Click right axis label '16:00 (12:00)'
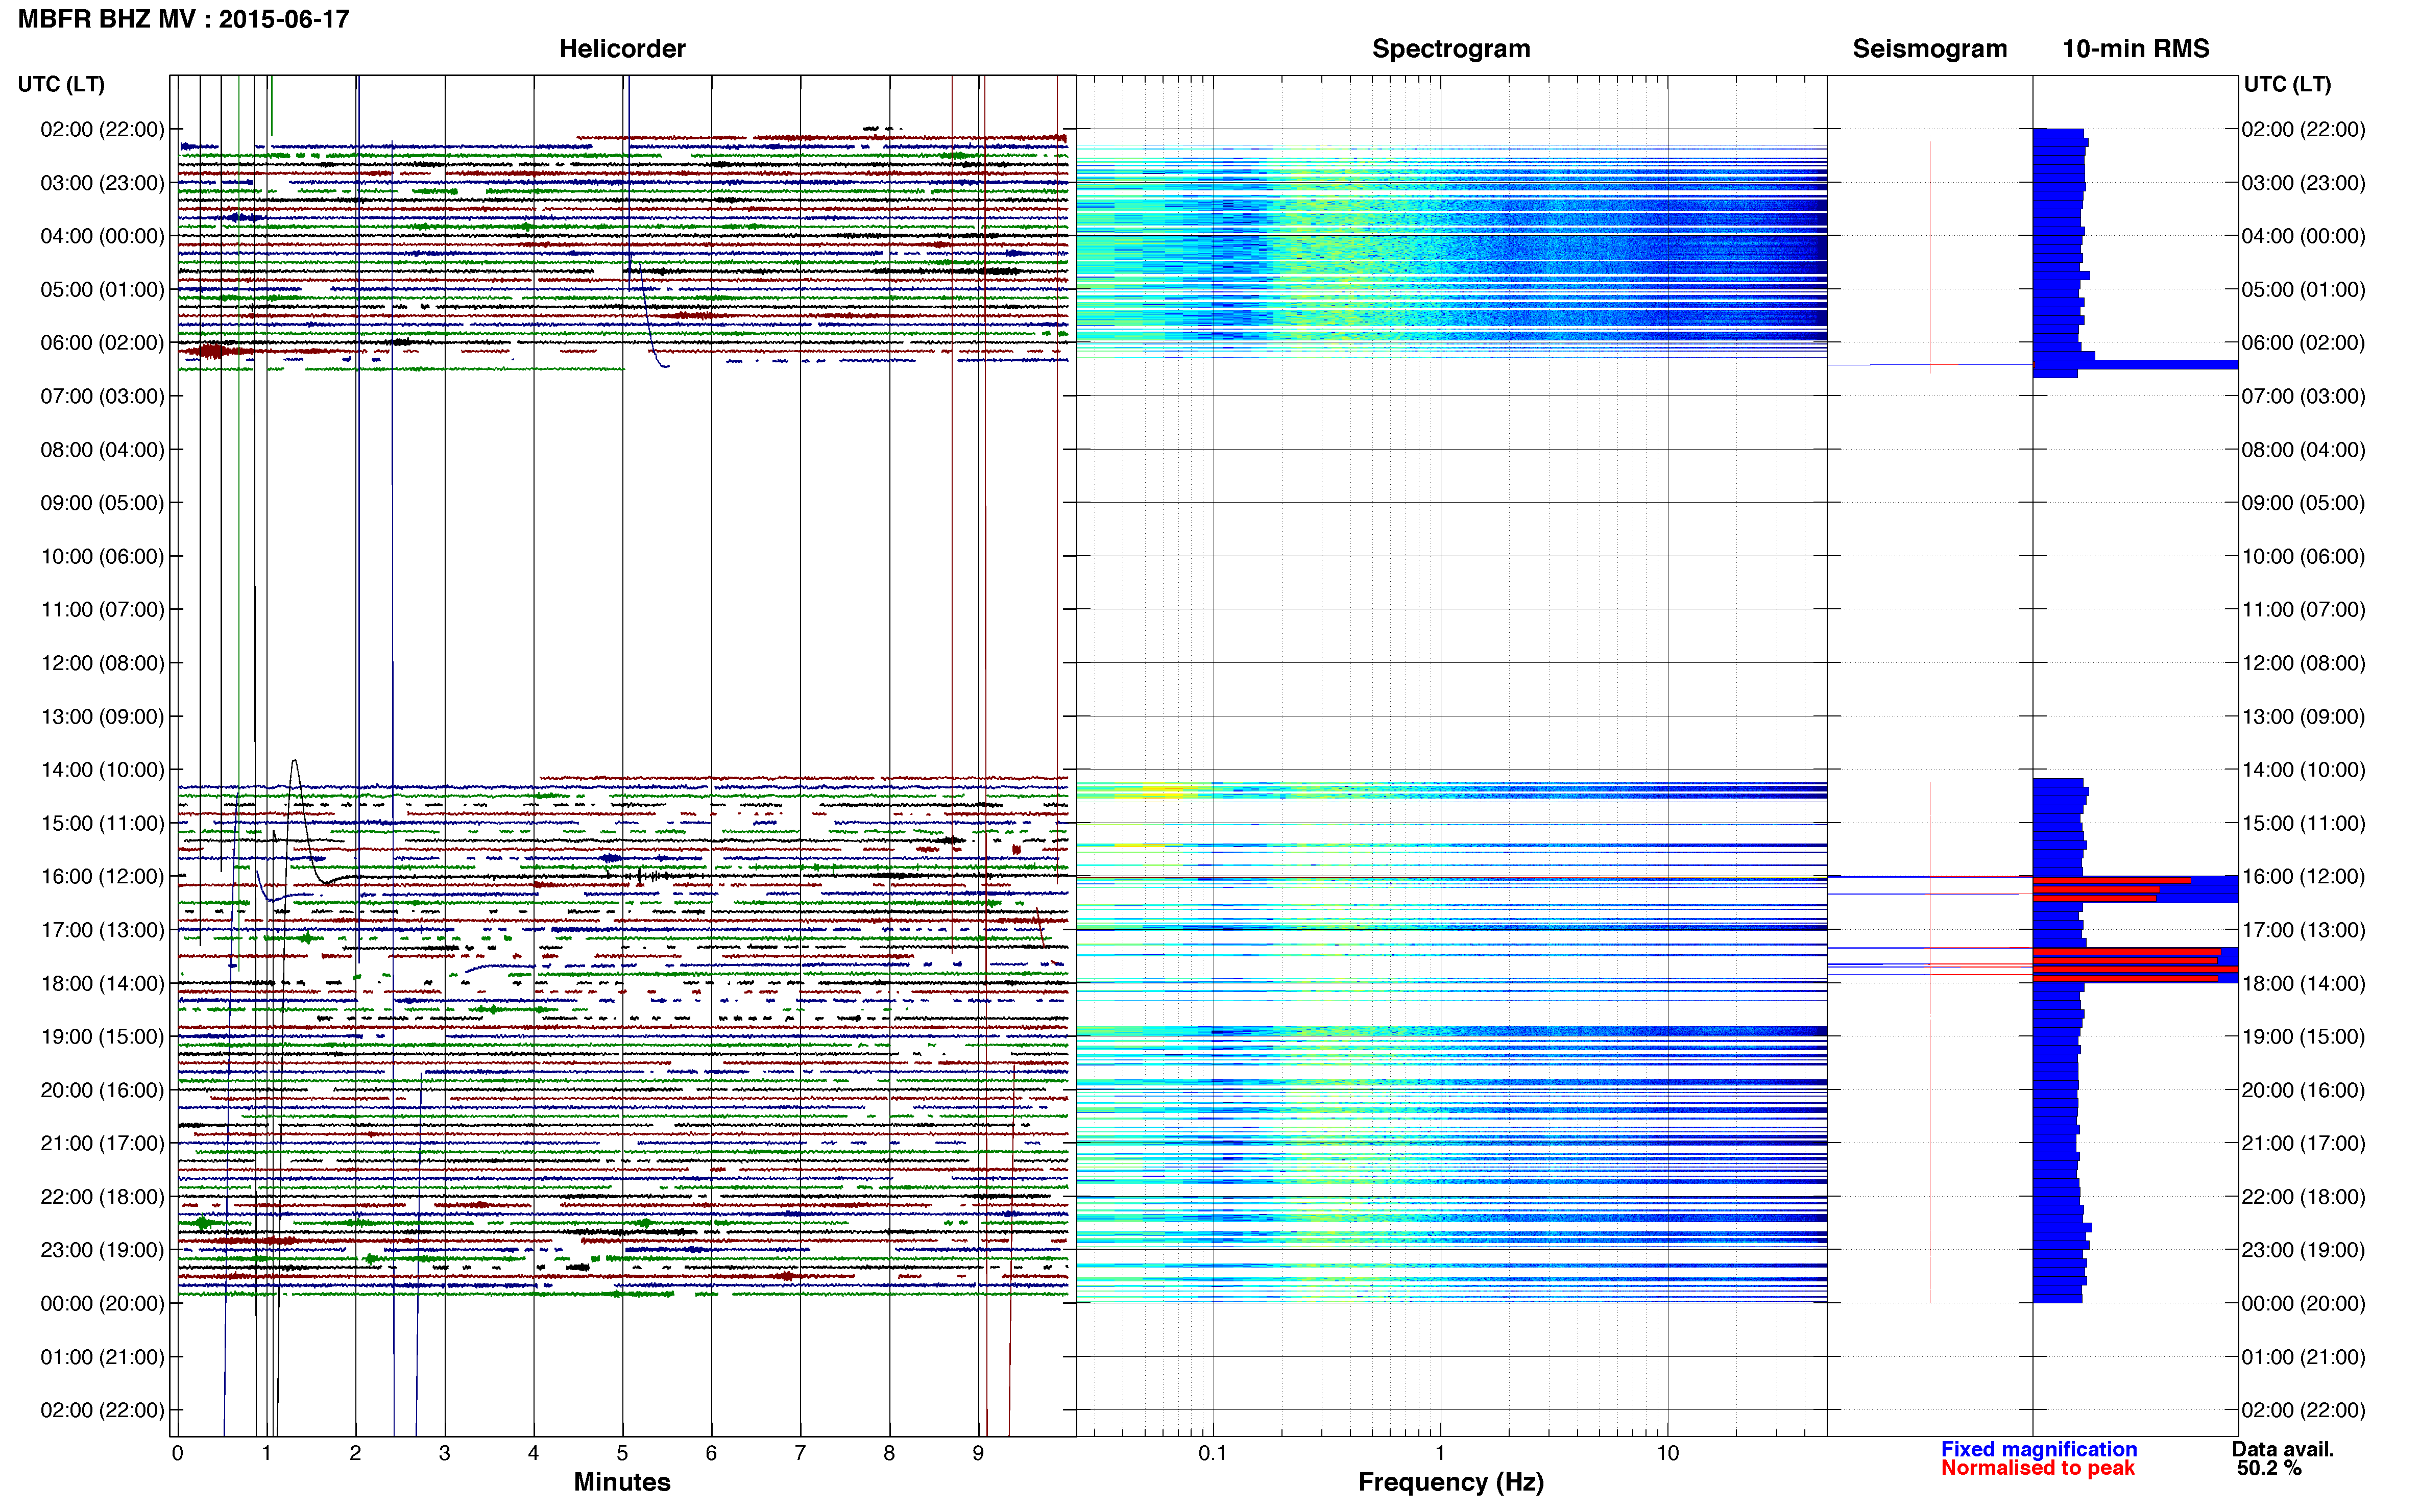Screen dimensions: 2420x1512 pos(2303,877)
